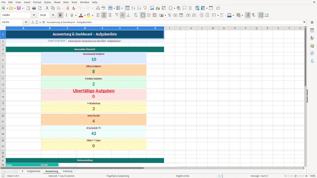This screenshot has height=178, width=317.
Task: Open the 16 pt font size dropdown
Action: [53, 15]
